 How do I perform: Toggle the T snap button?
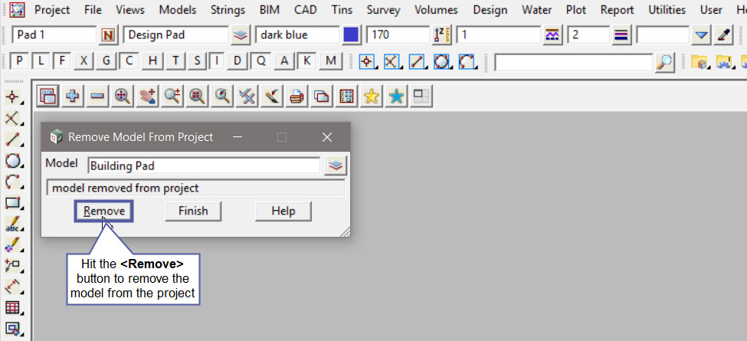pos(175,61)
